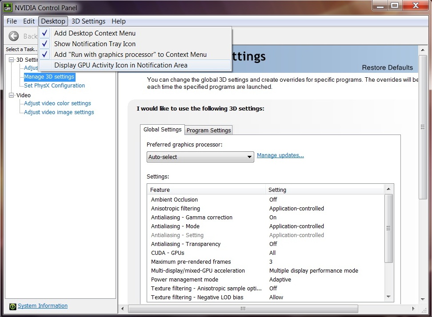Open Adjust video color settings
The height and width of the screenshot is (317, 432).
click(57, 103)
